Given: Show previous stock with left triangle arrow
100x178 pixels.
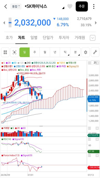Looking at the screenshot, I should 4,23.
